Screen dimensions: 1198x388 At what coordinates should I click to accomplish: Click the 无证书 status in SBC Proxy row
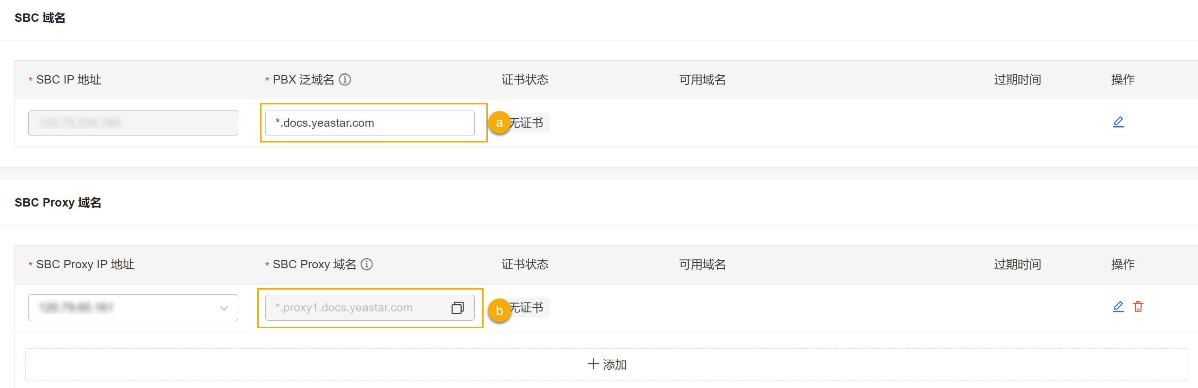point(528,308)
